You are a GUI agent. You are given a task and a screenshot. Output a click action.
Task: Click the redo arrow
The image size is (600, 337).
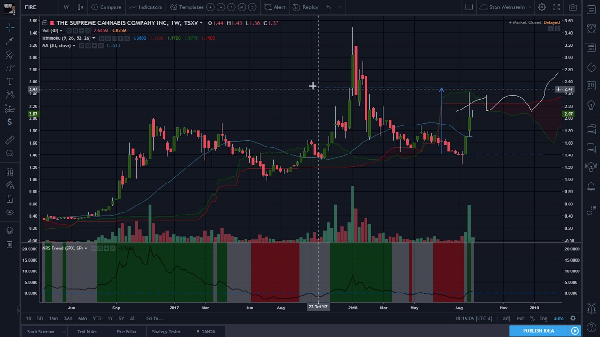click(x=340, y=7)
